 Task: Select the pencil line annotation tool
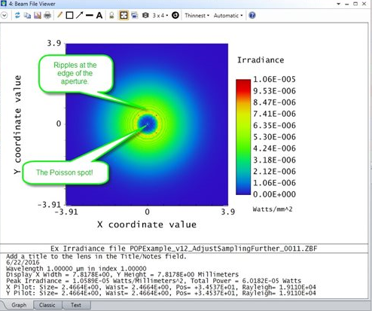click(59, 15)
